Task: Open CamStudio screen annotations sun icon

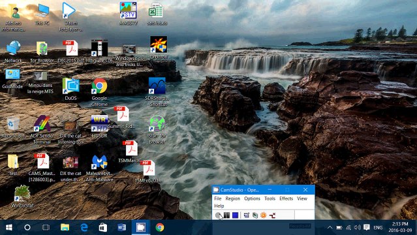Action: point(263,215)
